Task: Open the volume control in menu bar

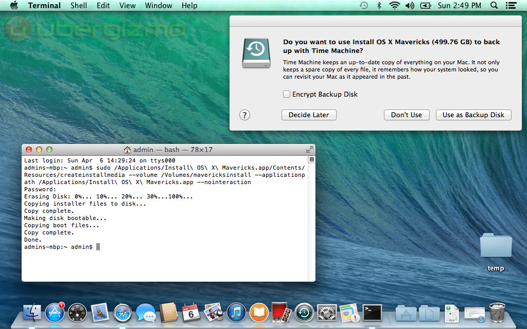Action: point(410,5)
